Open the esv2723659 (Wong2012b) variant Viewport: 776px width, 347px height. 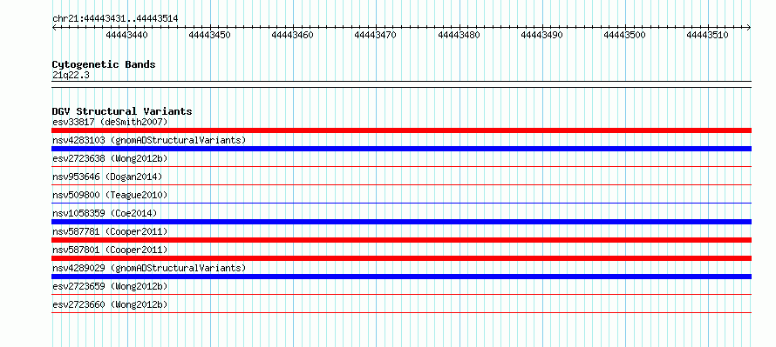pyautogui.click(x=110, y=286)
